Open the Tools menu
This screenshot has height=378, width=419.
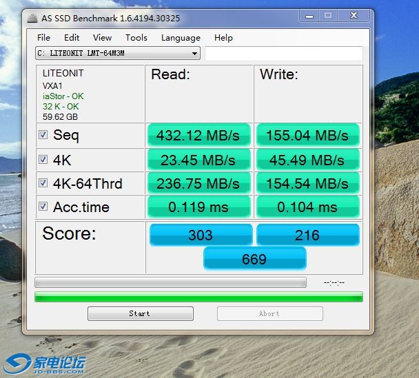point(136,38)
